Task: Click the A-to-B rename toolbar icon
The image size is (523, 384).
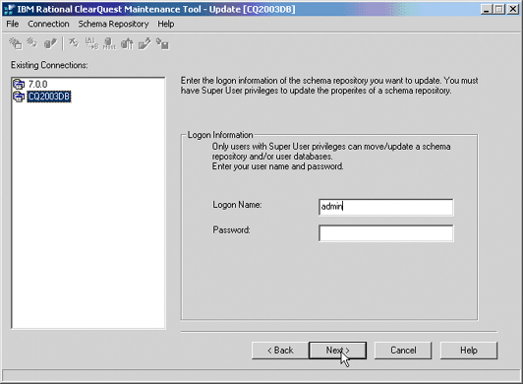Action: click(x=91, y=43)
